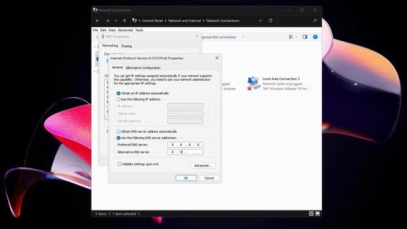The width and height of the screenshot is (407, 229).
Task: Click the Control Panel breadcrumb
Action: [x=153, y=20]
